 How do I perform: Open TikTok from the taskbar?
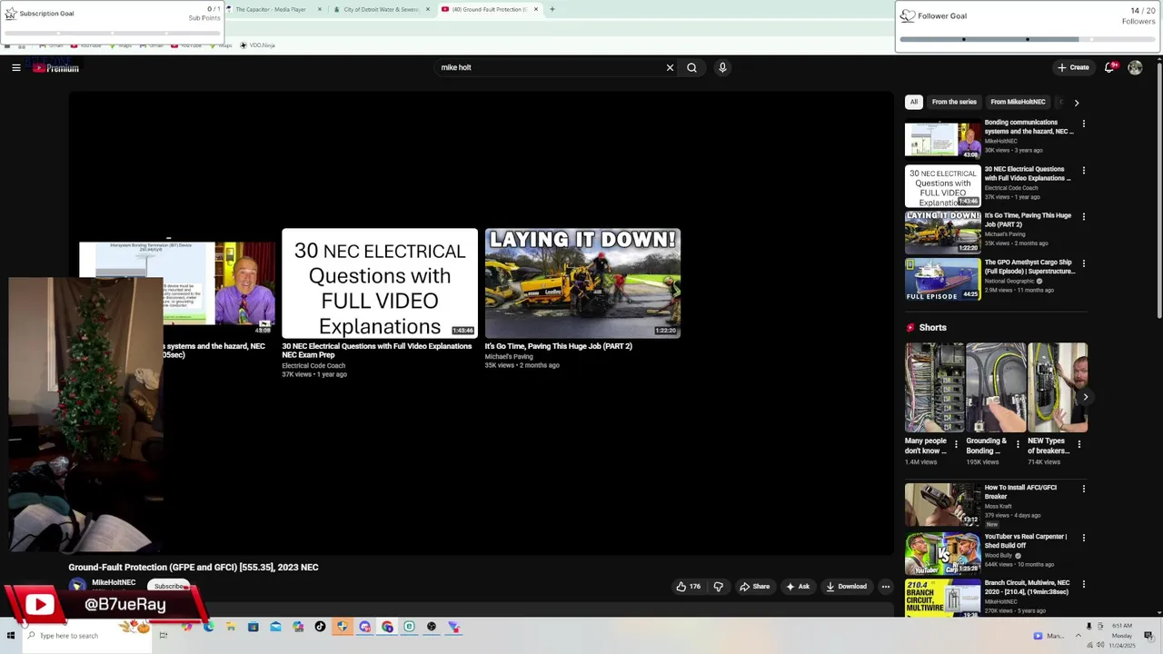[x=320, y=627]
